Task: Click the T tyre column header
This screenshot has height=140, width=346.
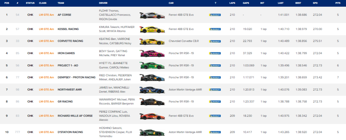Action: (215, 3)
